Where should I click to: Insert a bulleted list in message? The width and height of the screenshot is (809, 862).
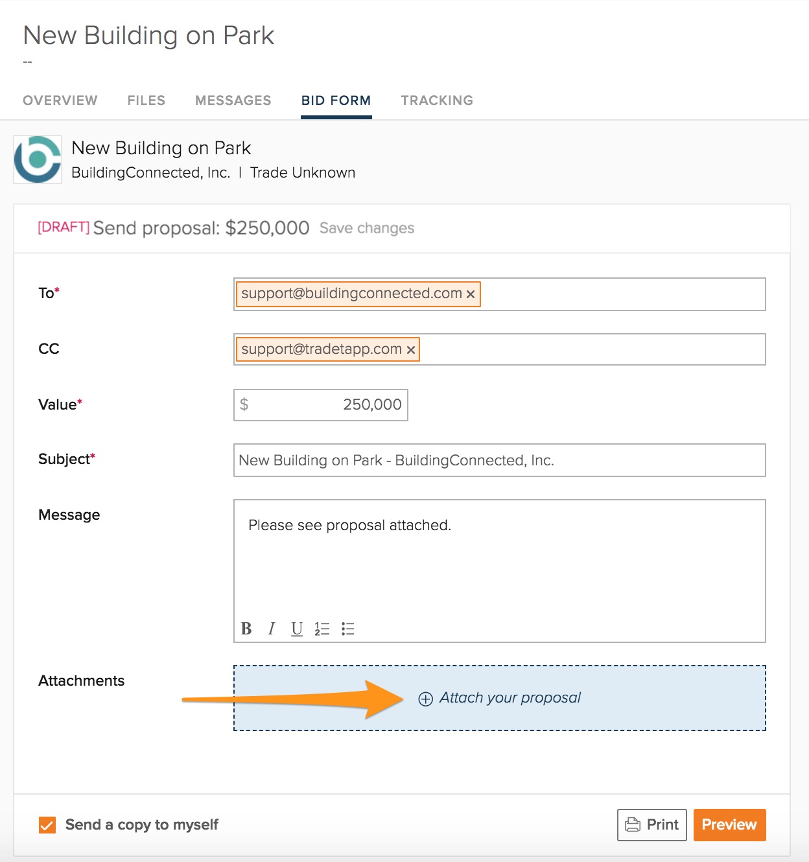348,629
